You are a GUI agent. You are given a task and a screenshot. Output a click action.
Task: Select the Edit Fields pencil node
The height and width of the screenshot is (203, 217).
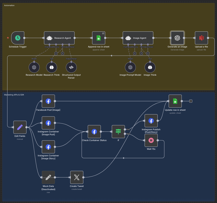(x=20, y=127)
